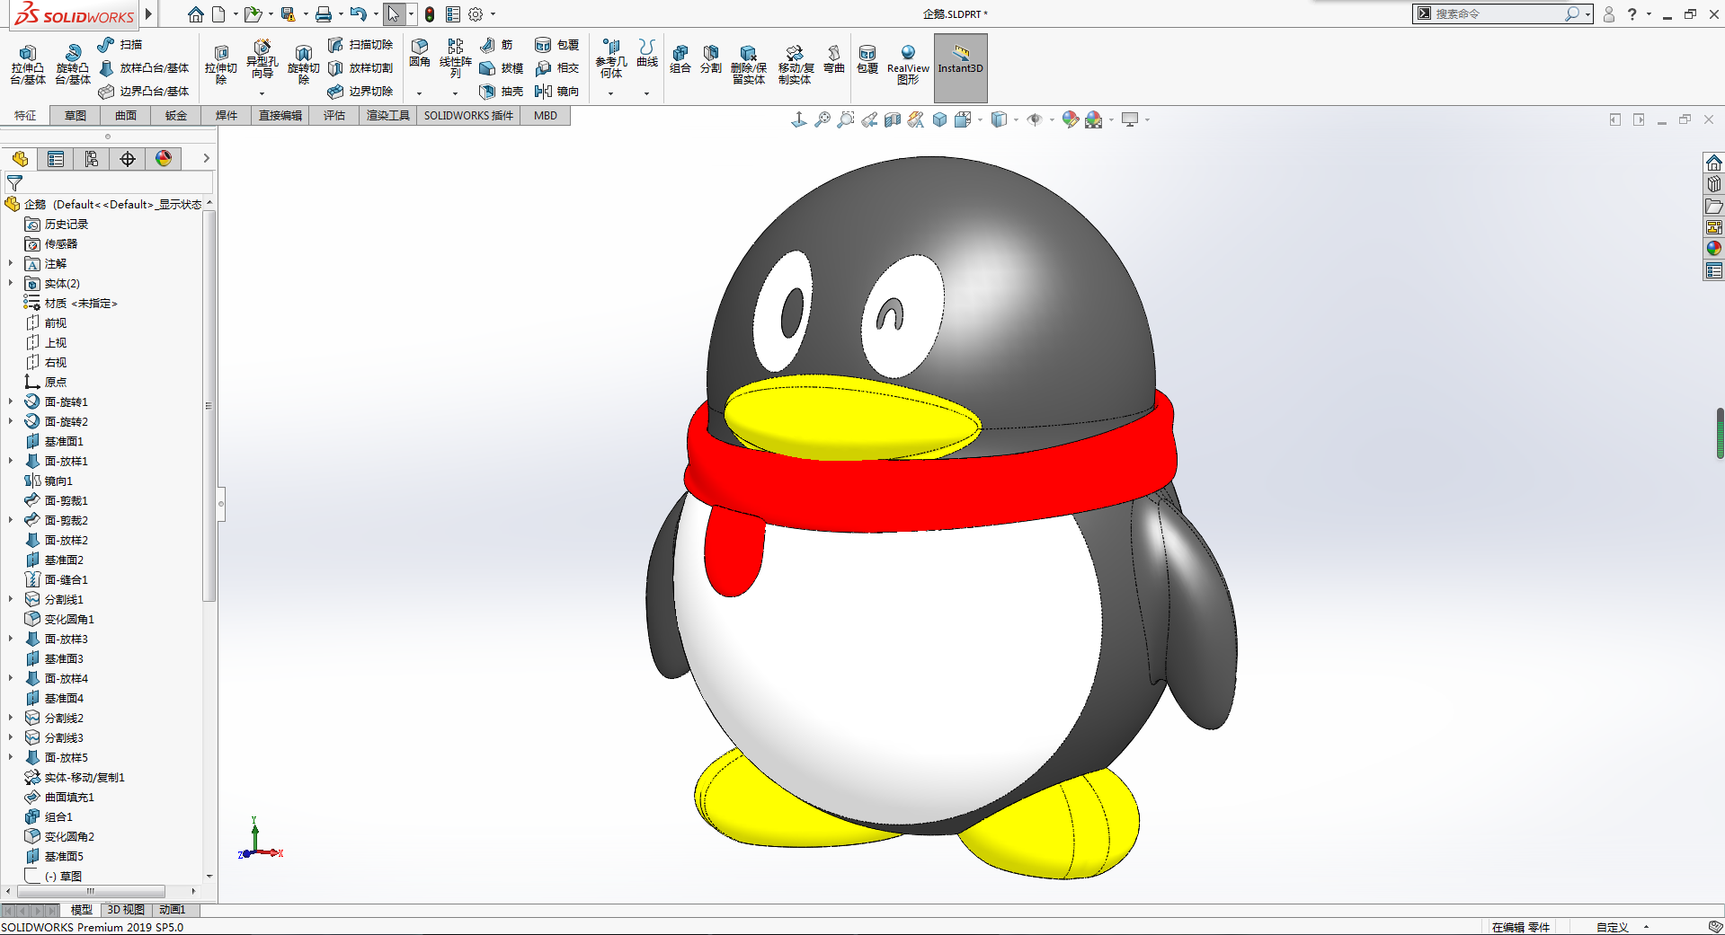Switch to DisplayManager color-ball tab
This screenshot has height=935, width=1725.
tap(164, 159)
